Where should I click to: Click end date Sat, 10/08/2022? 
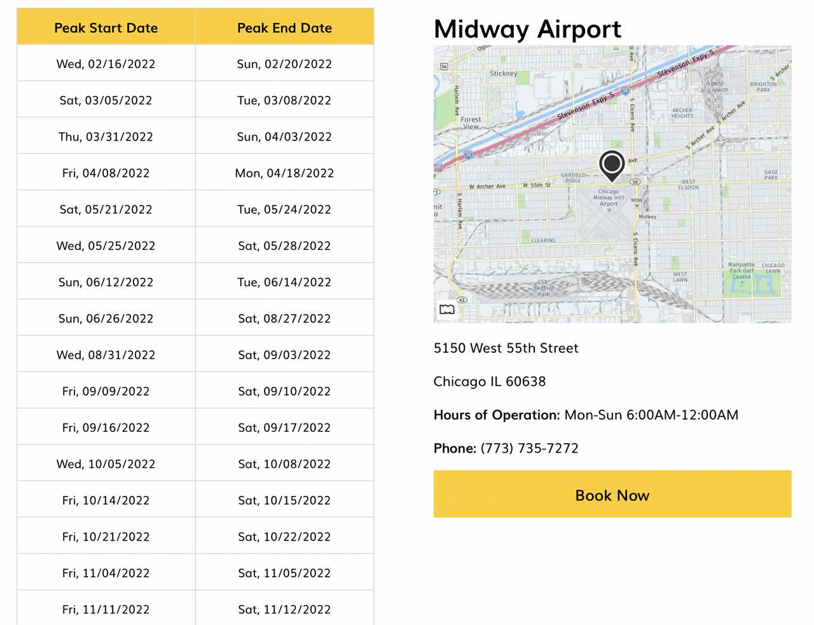point(284,464)
